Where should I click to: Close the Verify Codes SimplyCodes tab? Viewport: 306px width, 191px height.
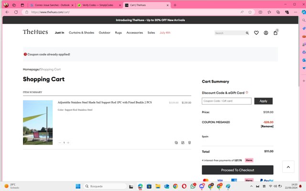tap(120, 5)
